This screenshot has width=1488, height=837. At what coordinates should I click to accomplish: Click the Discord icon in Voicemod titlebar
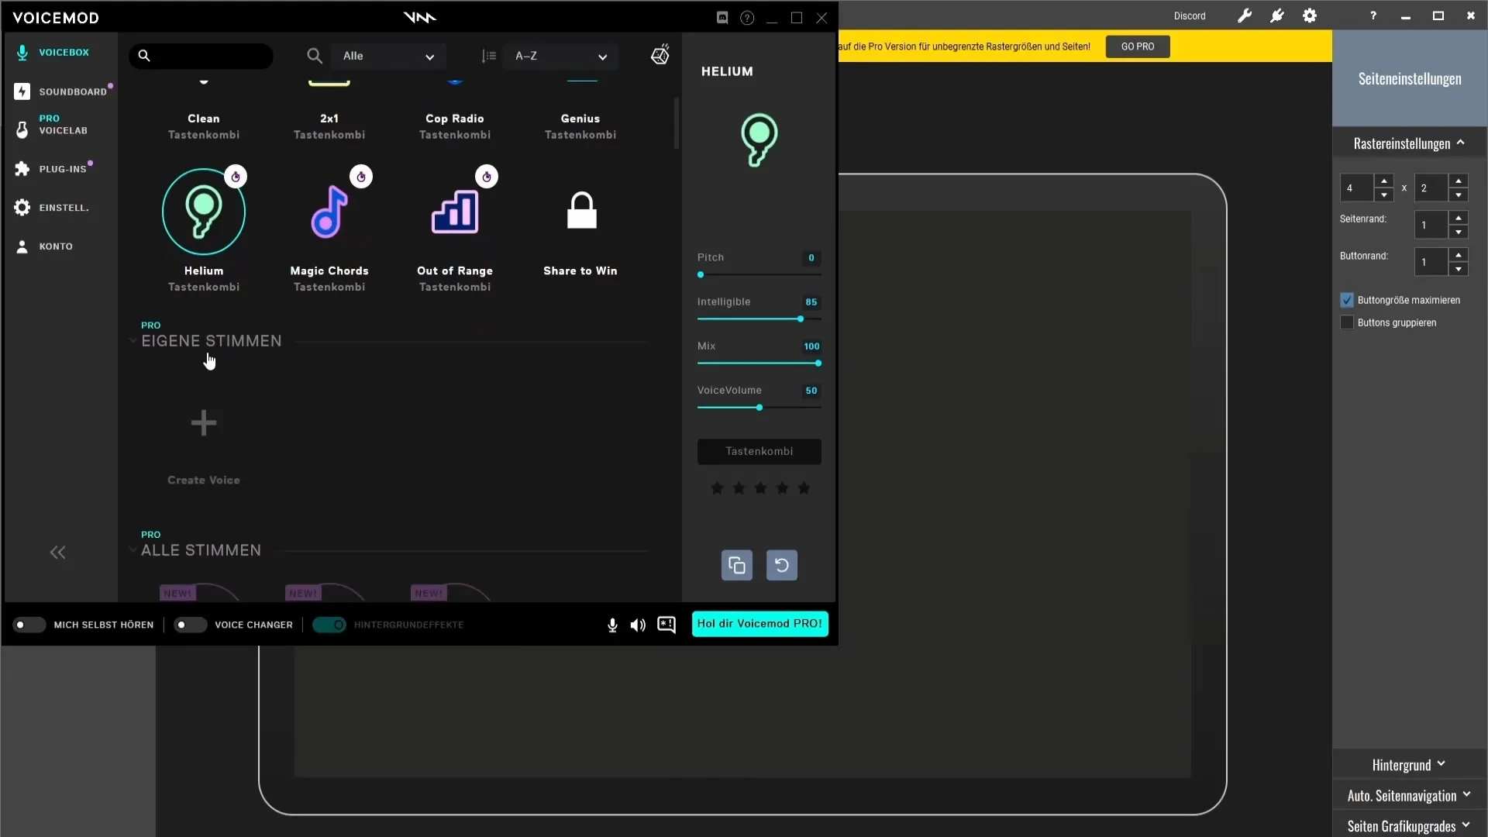click(x=722, y=18)
